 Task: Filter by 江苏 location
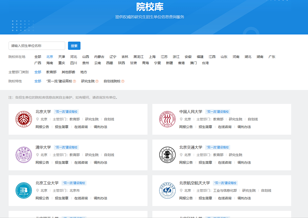pyautogui.click(x=164, y=57)
